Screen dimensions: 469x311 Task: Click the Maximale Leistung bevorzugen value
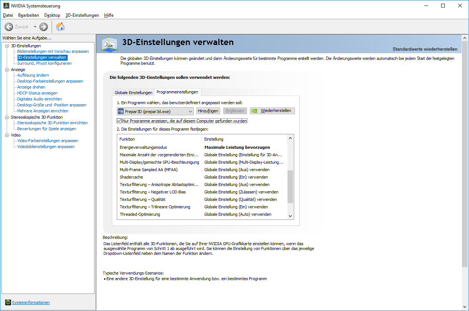click(x=237, y=147)
